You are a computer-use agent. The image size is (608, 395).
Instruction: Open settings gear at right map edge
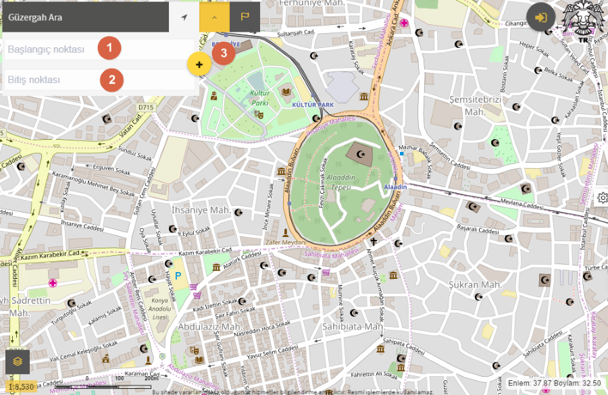point(603,198)
